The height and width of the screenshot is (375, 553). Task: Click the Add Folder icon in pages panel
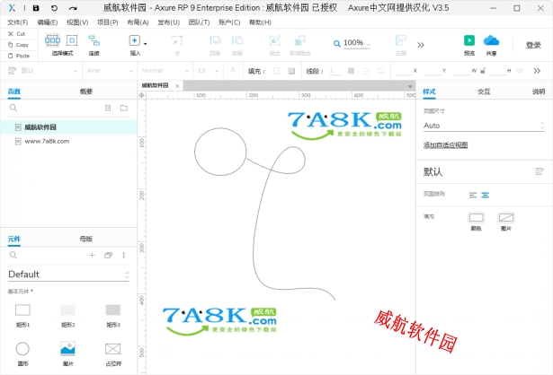pyautogui.click(x=124, y=108)
